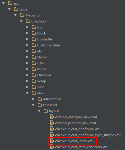Click XML icon of checkout_cart_configure.xml
Viewport: 125px width, 150px height.
[52, 129]
